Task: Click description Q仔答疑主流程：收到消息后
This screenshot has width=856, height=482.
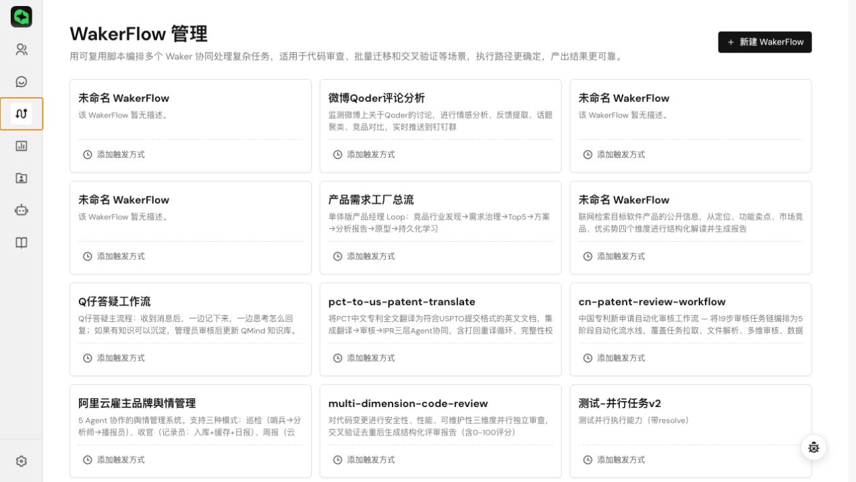Action: pyautogui.click(x=190, y=325)
